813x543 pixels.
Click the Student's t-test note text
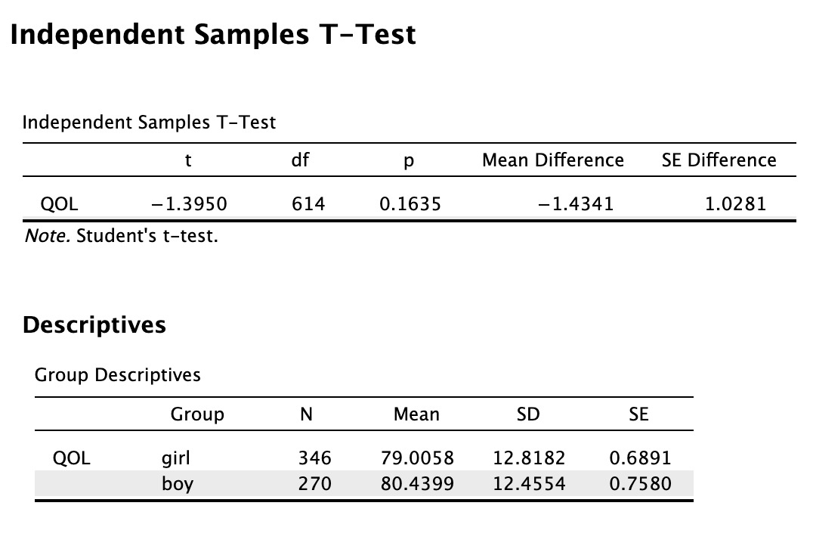[x=122, y=236]
